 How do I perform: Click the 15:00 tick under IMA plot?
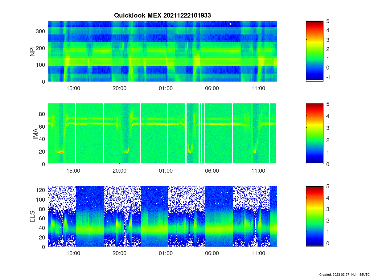click(x=73, y=171)
